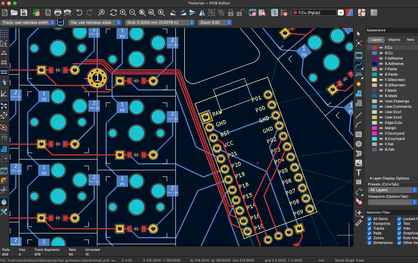Switch display units to mm
The width and height of the screenshot is (418, 263).
[x=4, y=71]
